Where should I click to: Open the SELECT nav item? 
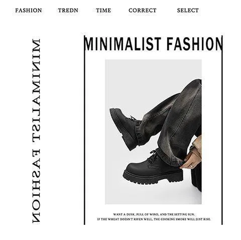pyautogui.click(x=188, y=11)
